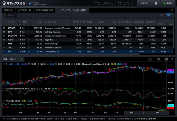The image size is (177, 121).
Task: Remove the $INDU row with X
Action: [4, 28]
